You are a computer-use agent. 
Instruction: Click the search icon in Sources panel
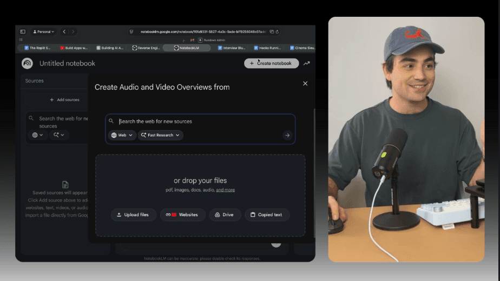(31, 118)
